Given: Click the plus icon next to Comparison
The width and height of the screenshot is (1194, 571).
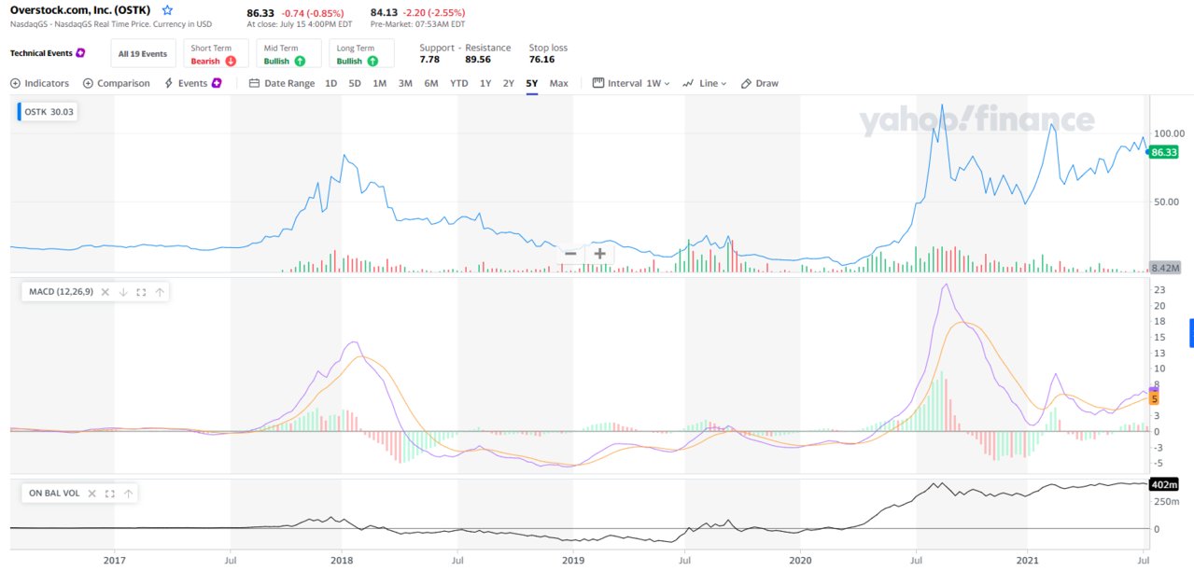Looking at the screenshot, I should pos(88,83).
